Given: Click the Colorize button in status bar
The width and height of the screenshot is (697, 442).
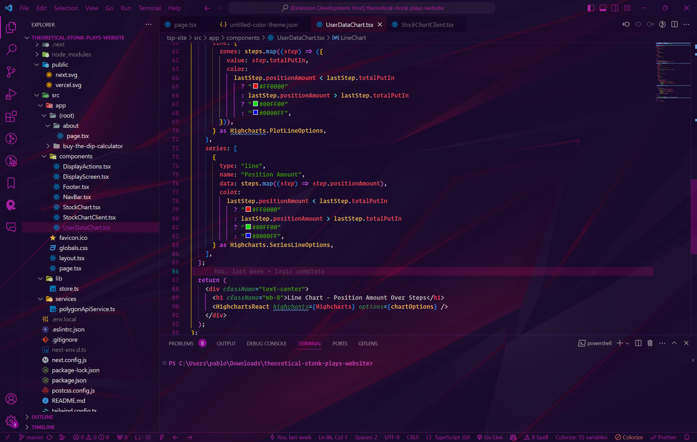Looking at the screenshot, I should point(629,437).
